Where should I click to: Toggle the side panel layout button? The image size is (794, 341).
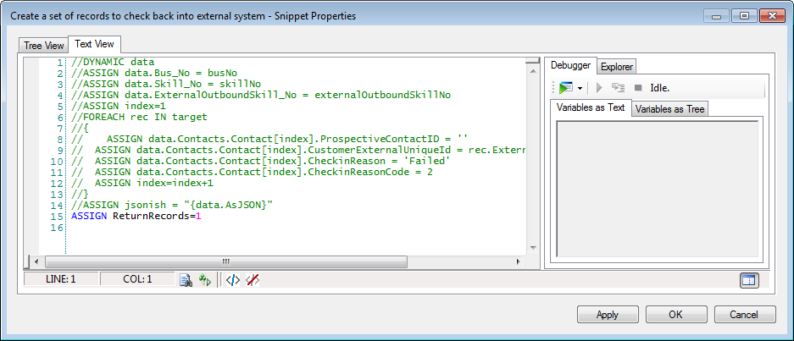coord(748,280)
